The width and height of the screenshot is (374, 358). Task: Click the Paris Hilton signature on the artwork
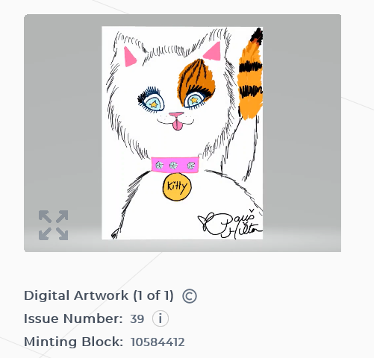click(x=230, y=224)
